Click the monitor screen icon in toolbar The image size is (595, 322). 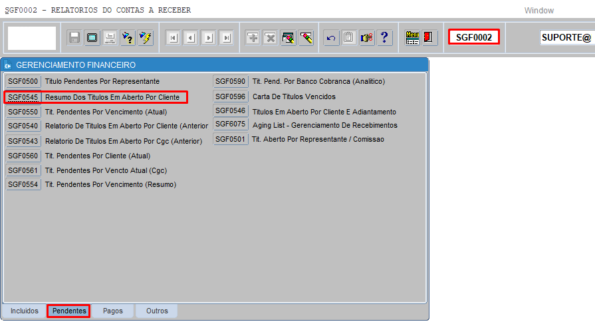(x=92, y=38)
